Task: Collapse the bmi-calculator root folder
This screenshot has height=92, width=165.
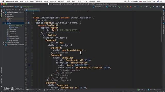Action: click(3, 12)
